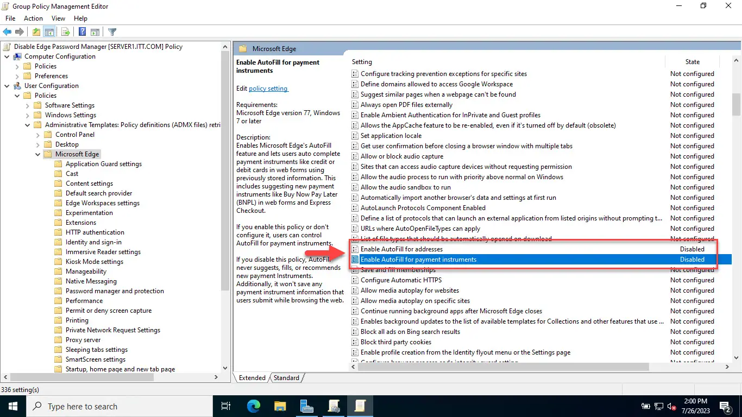Expand the Software Settings node

28,105
